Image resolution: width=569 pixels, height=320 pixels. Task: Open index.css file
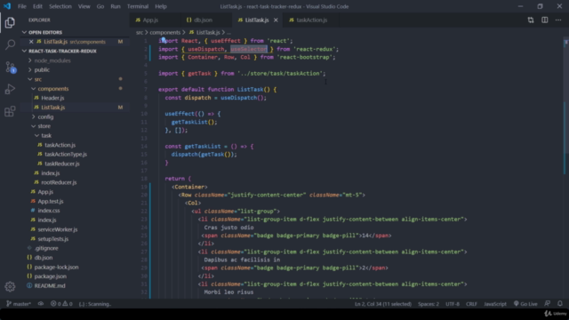[49, 211]
